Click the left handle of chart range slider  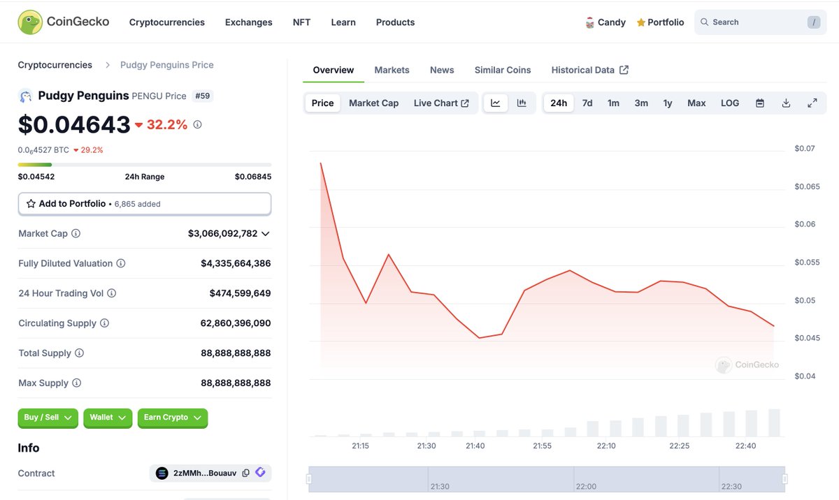(309, 479)
